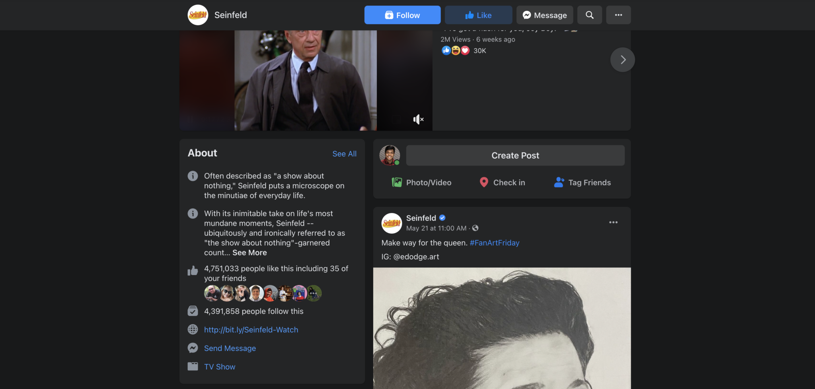Choose Tag Friends option
The width and height of the screenshot is (815, 389).
(582, 182)
